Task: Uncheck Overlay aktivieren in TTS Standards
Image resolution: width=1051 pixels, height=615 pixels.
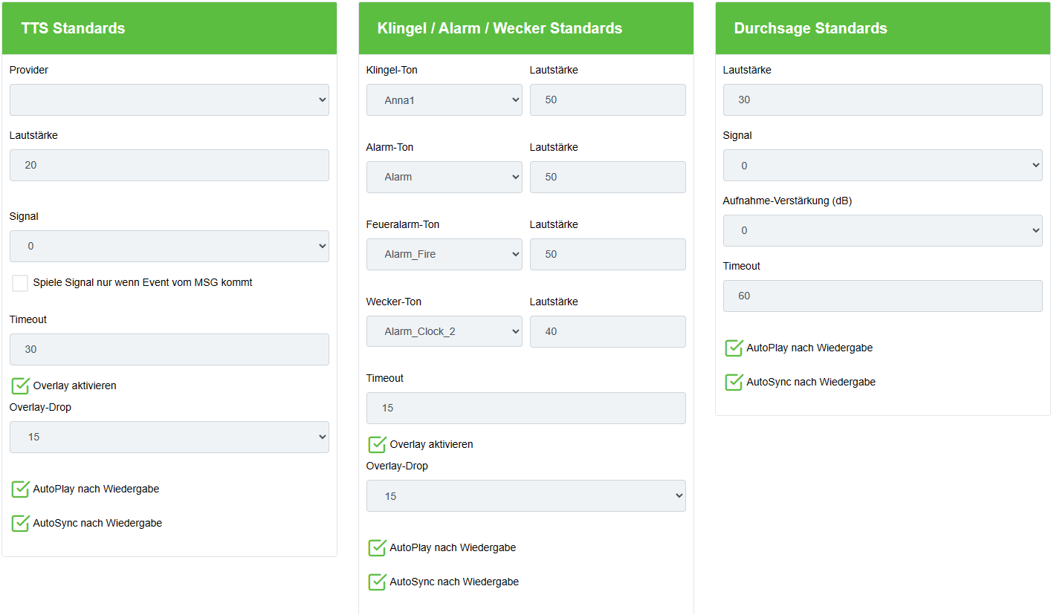Action: tap(20, 386)
